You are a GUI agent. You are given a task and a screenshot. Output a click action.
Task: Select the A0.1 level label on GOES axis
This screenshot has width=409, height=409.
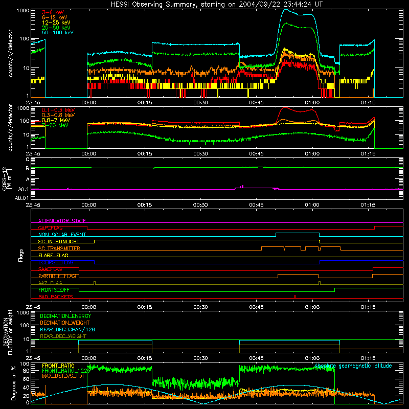click(x=24, y=189)
